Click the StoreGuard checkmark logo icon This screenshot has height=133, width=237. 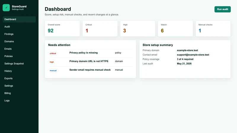tap(6, 8)
